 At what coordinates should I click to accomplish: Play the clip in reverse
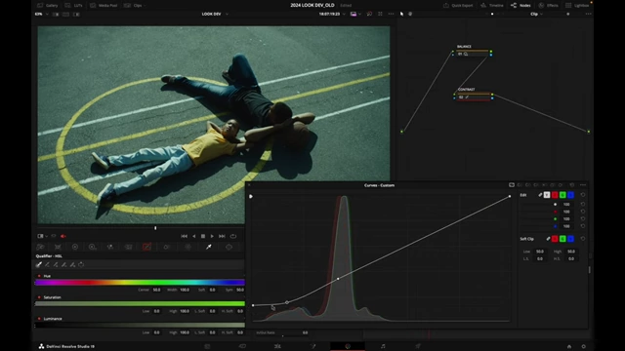194,236
